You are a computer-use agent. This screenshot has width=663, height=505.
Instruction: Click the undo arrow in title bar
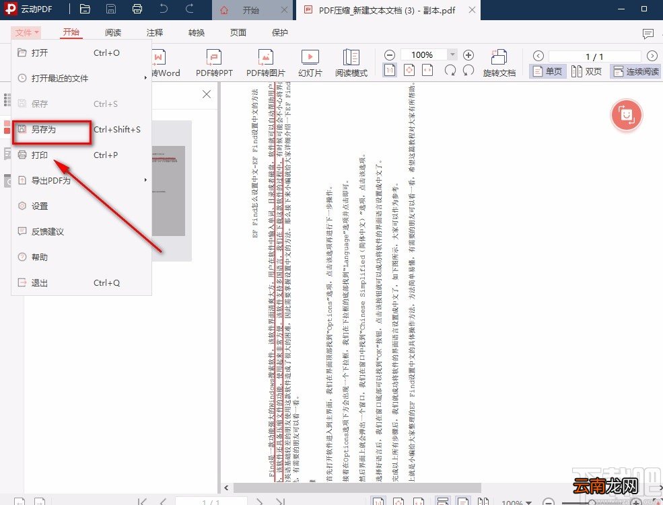(x=163, y=9)
